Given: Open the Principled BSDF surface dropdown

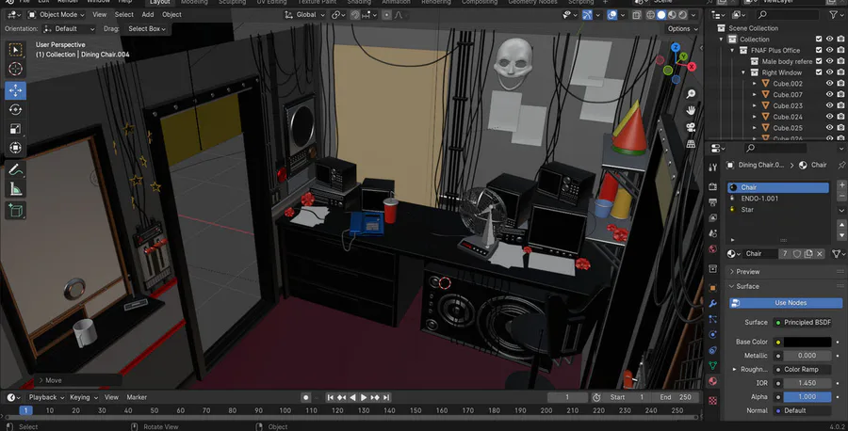Looking at the screenshot, I should (805, 323).
